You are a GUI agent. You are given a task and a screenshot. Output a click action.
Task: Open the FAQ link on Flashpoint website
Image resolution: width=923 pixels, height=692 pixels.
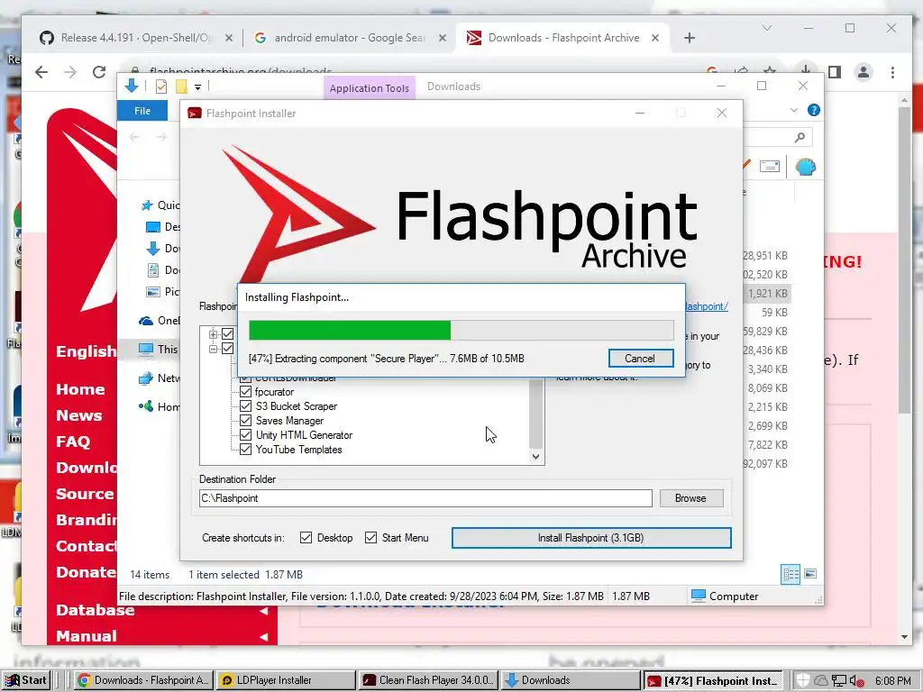(73, 442)
